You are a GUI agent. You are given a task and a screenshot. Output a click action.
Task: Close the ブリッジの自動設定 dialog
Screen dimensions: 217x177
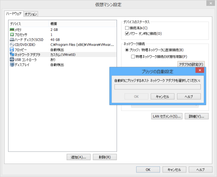[200, 70]
